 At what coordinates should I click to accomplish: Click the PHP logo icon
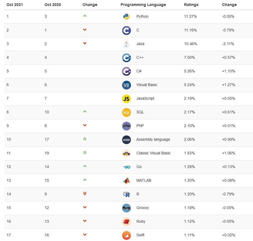click(126, 126)
